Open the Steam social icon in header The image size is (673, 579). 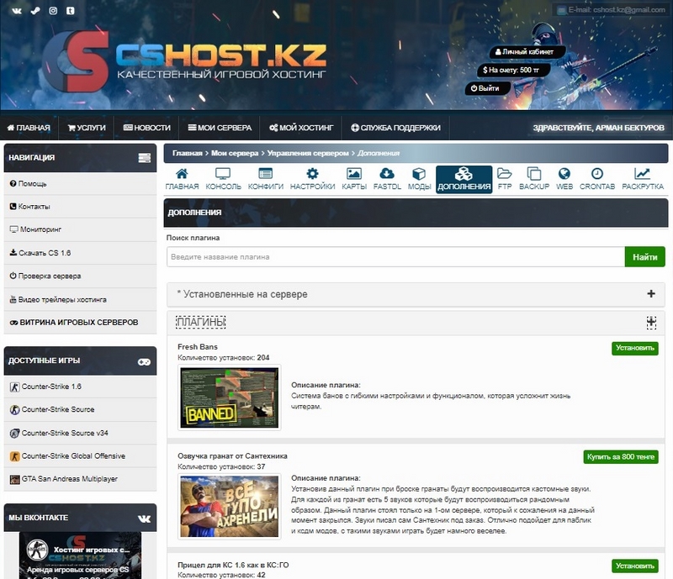click(35, 11)
